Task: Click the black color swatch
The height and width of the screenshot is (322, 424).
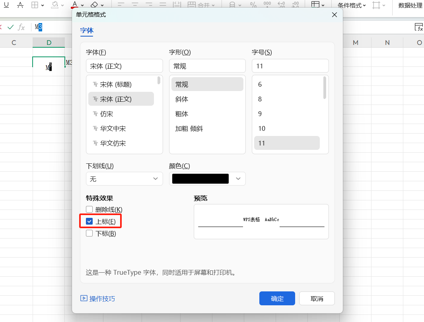Action: 200,179
